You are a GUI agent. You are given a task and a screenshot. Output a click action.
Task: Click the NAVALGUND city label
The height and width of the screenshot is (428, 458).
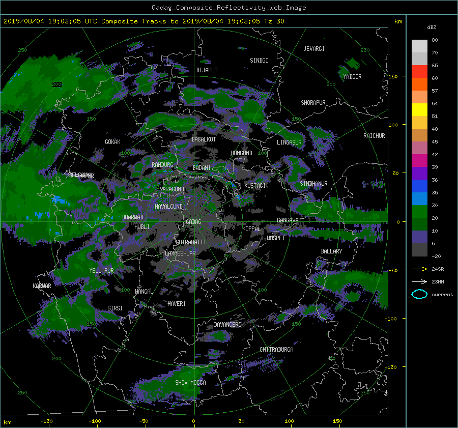[x=168, y=207]
